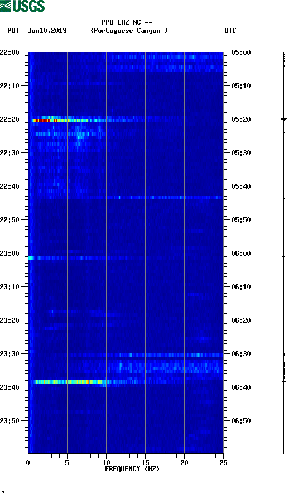
Task: Click the 22:10 PDT time label
Action: click(x=9, y=86)
